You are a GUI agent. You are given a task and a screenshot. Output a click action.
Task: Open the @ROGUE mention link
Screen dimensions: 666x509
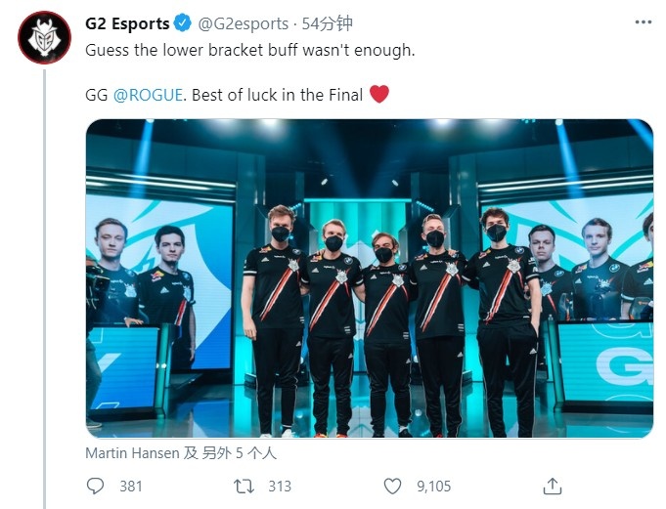pos(148,95)
